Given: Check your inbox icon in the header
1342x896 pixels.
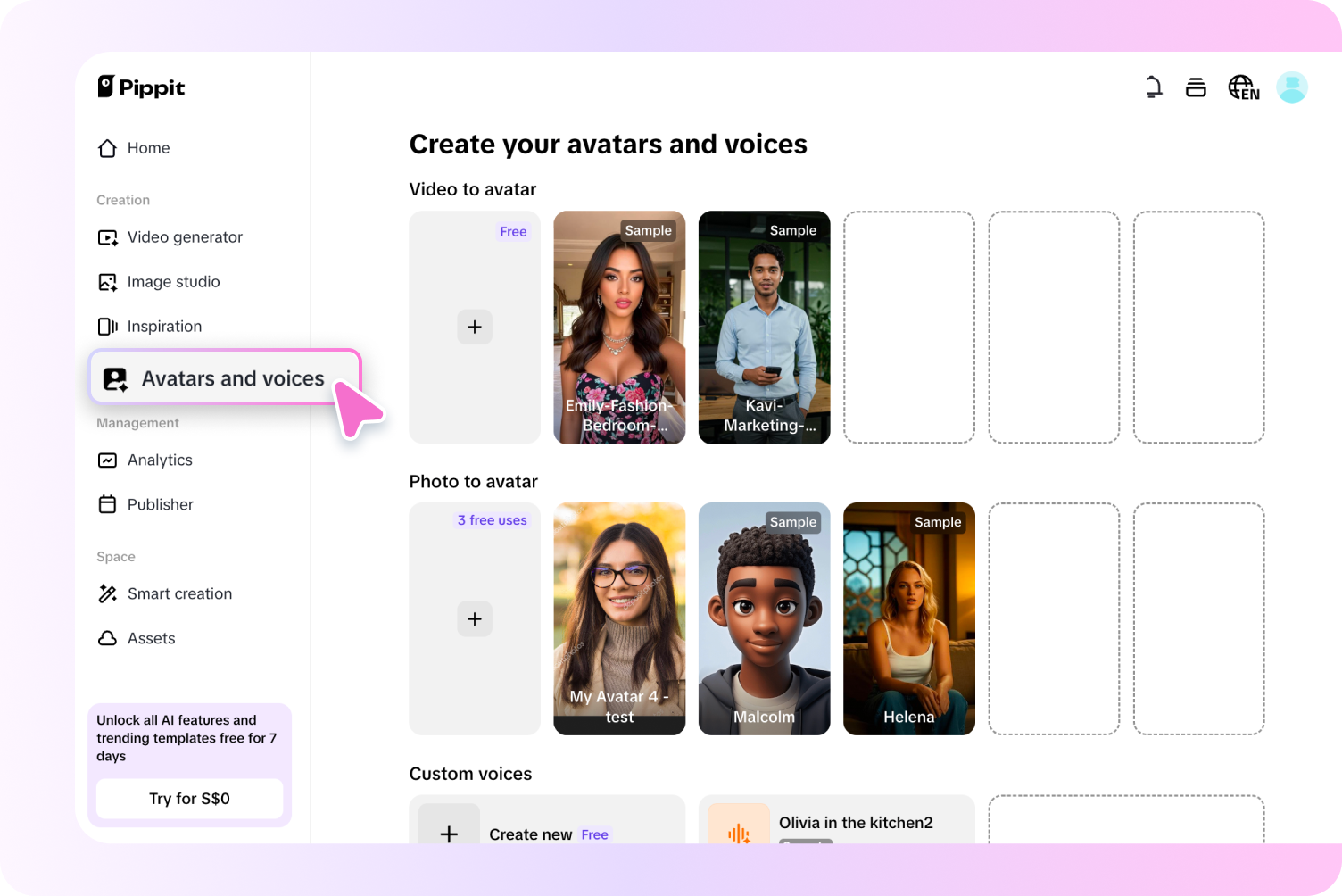Looking at the screenshot, I should pos(1196,87).
